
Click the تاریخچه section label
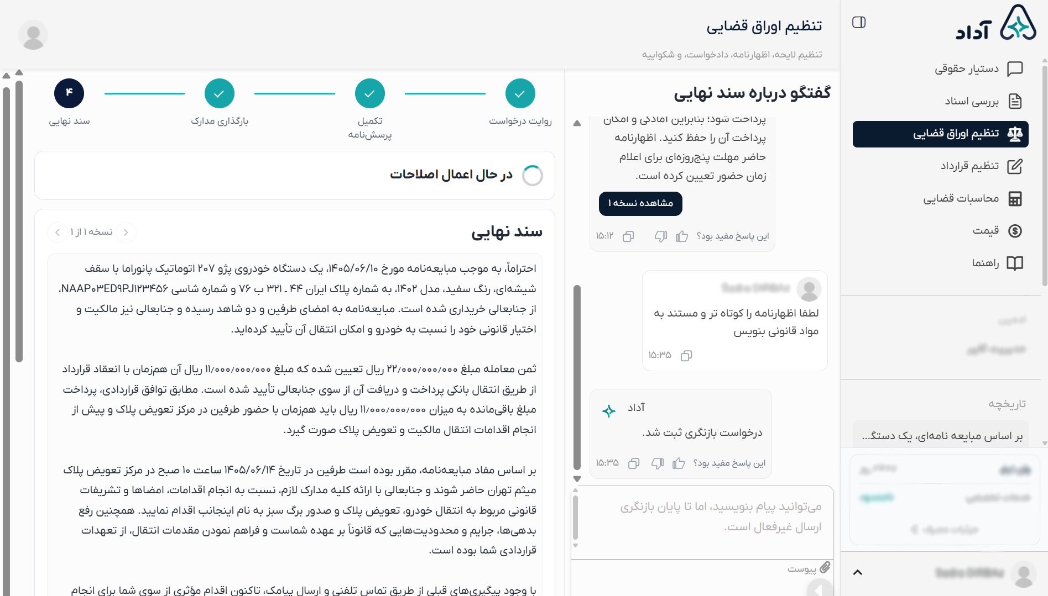click(x=1007, y=404)
